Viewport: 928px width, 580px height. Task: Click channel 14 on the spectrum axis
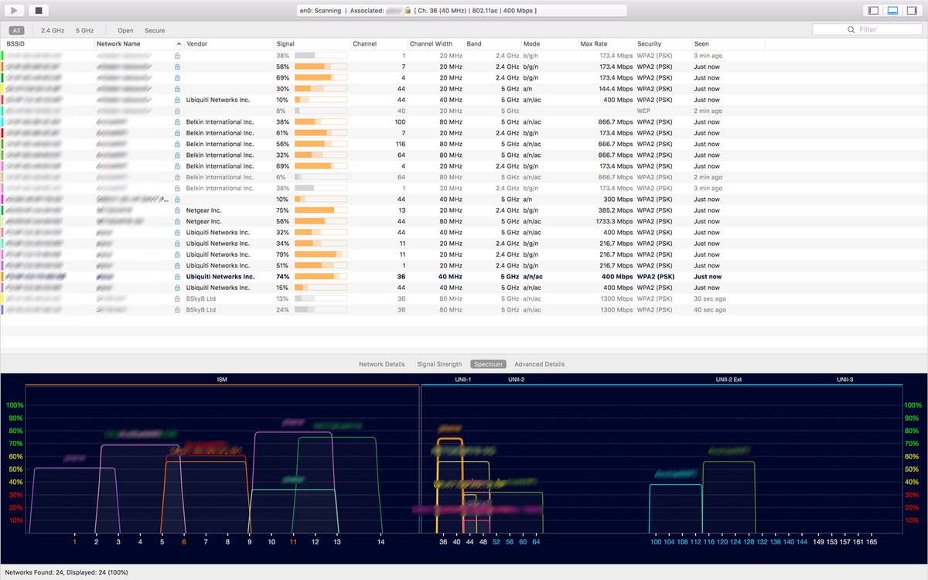[380, 542]
